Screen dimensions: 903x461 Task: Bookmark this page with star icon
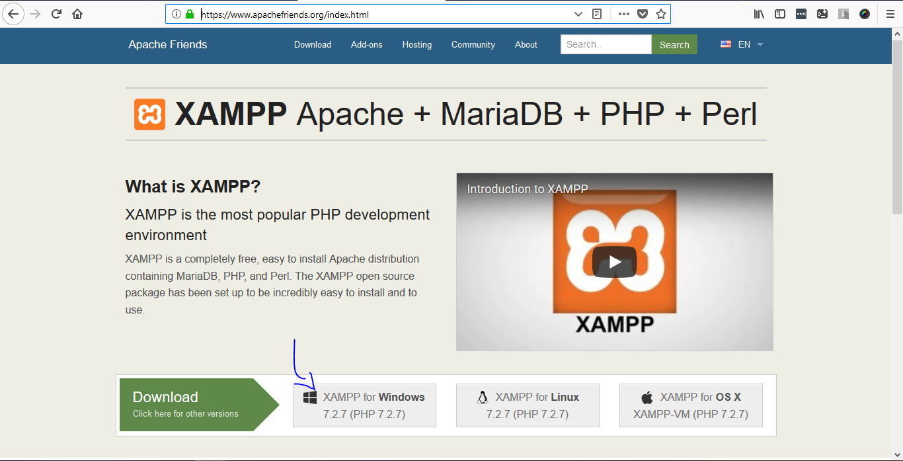pos(661,14)
